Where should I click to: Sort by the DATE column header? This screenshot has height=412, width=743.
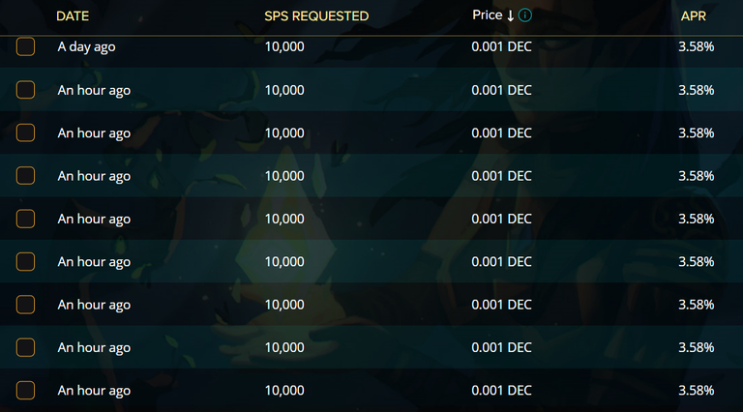coord(73,15)
